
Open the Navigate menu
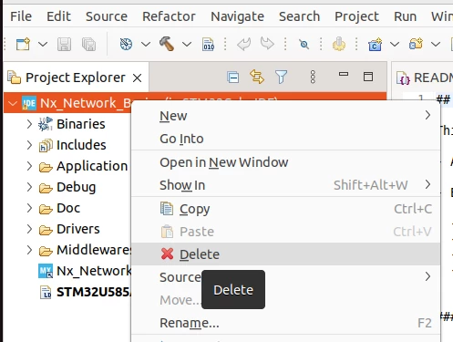click(237, 16)
